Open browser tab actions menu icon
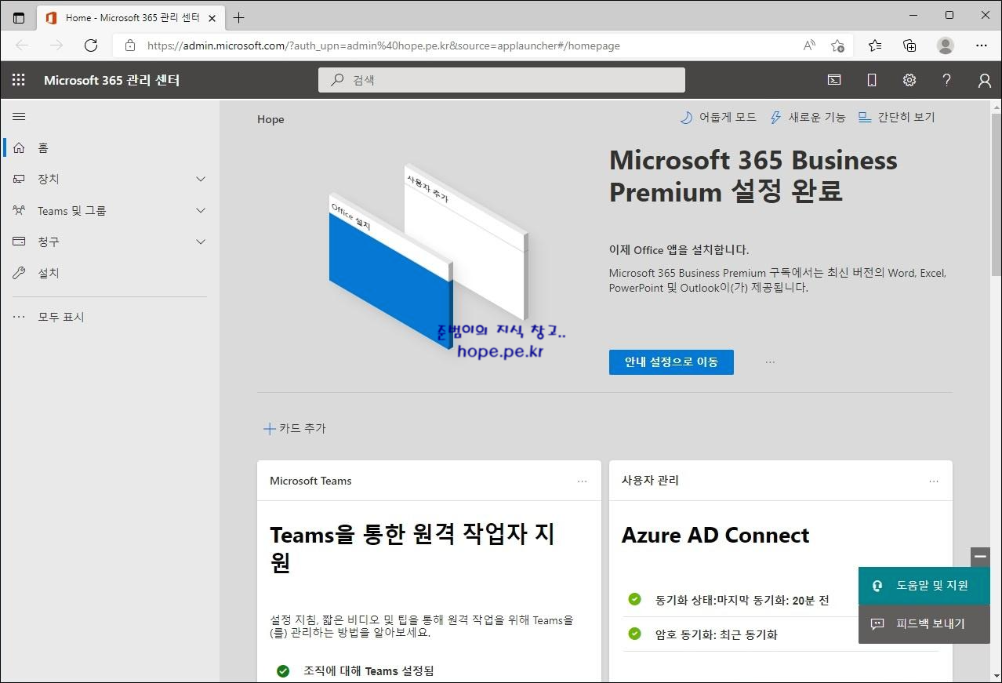The width and height of the screenshot is (1002, 683). click(19, 17)
